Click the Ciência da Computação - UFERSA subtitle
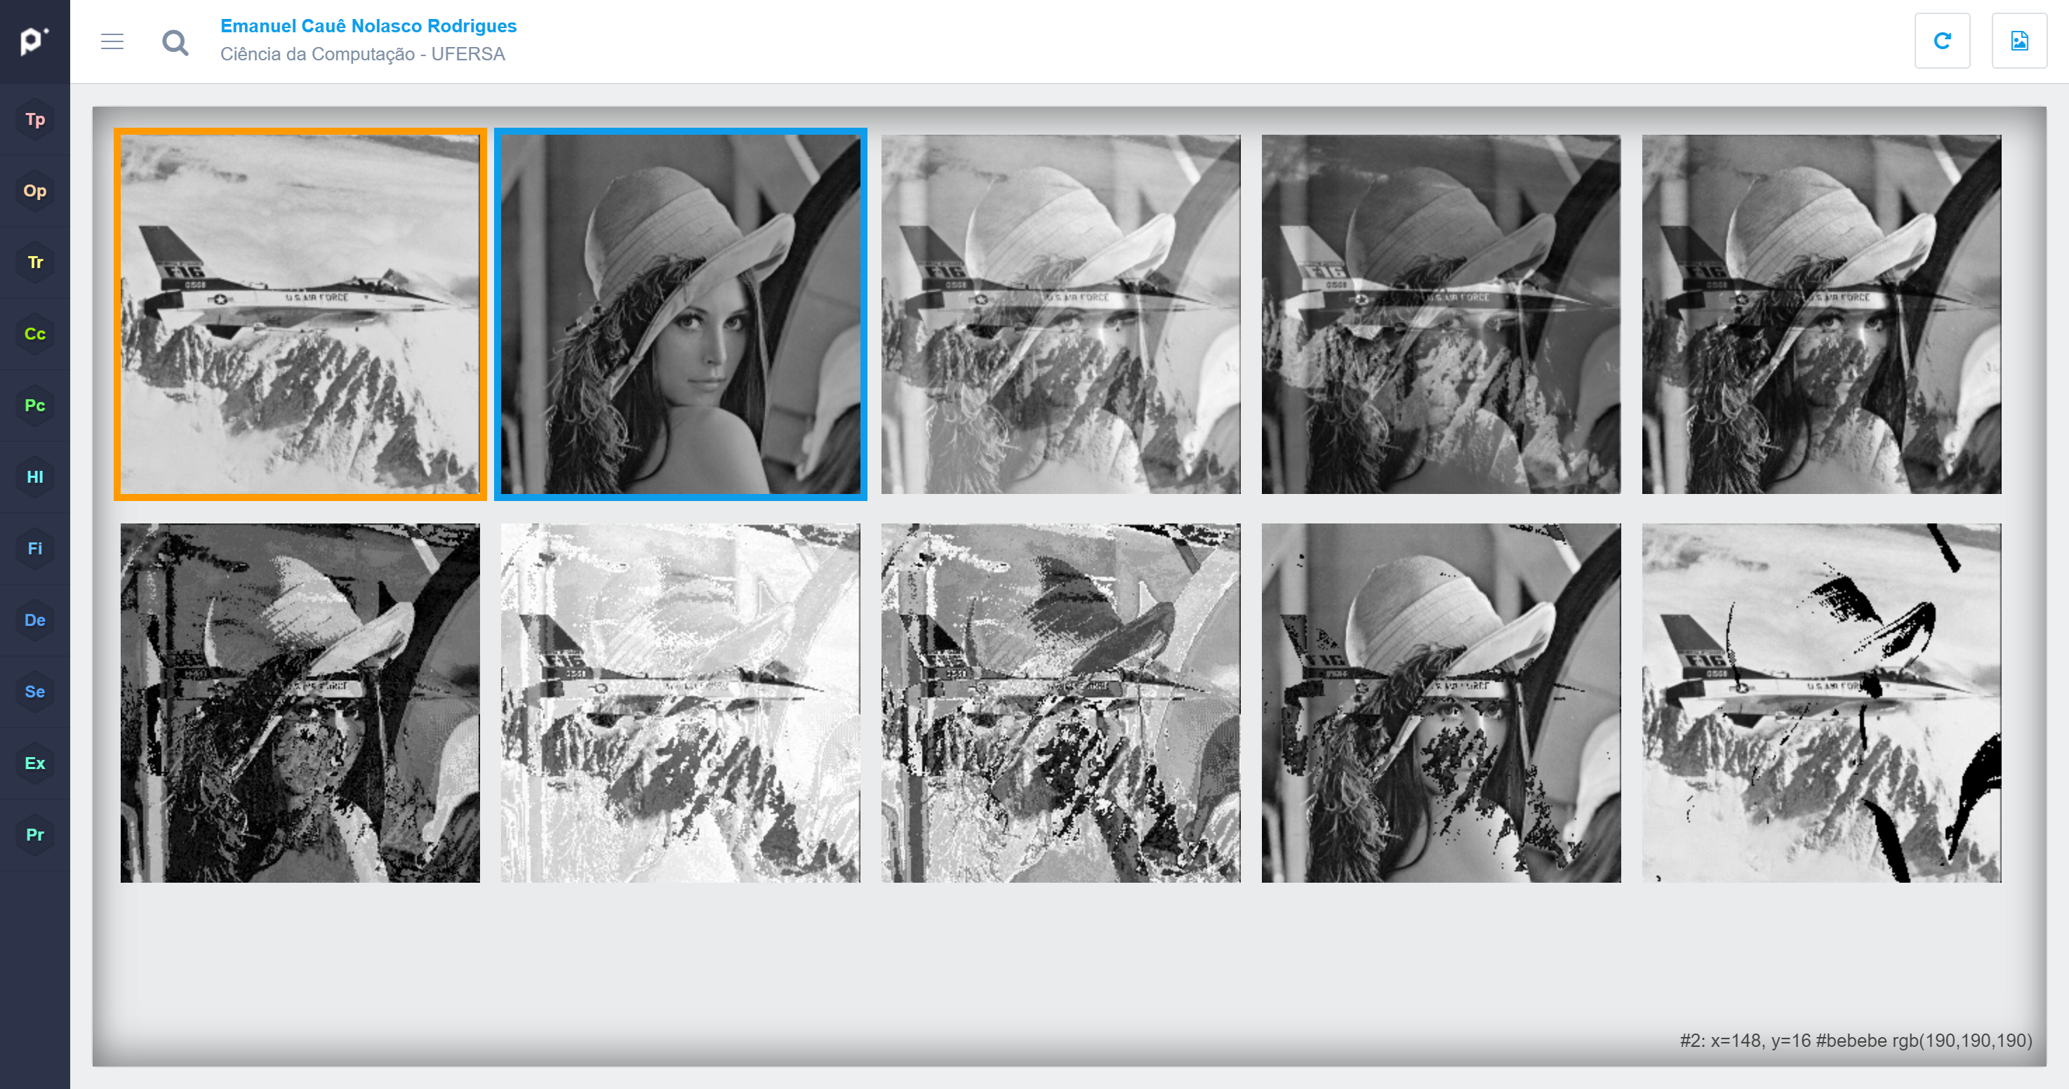The height and width of the screenshot is (1089, 2069). click(362, 54)
